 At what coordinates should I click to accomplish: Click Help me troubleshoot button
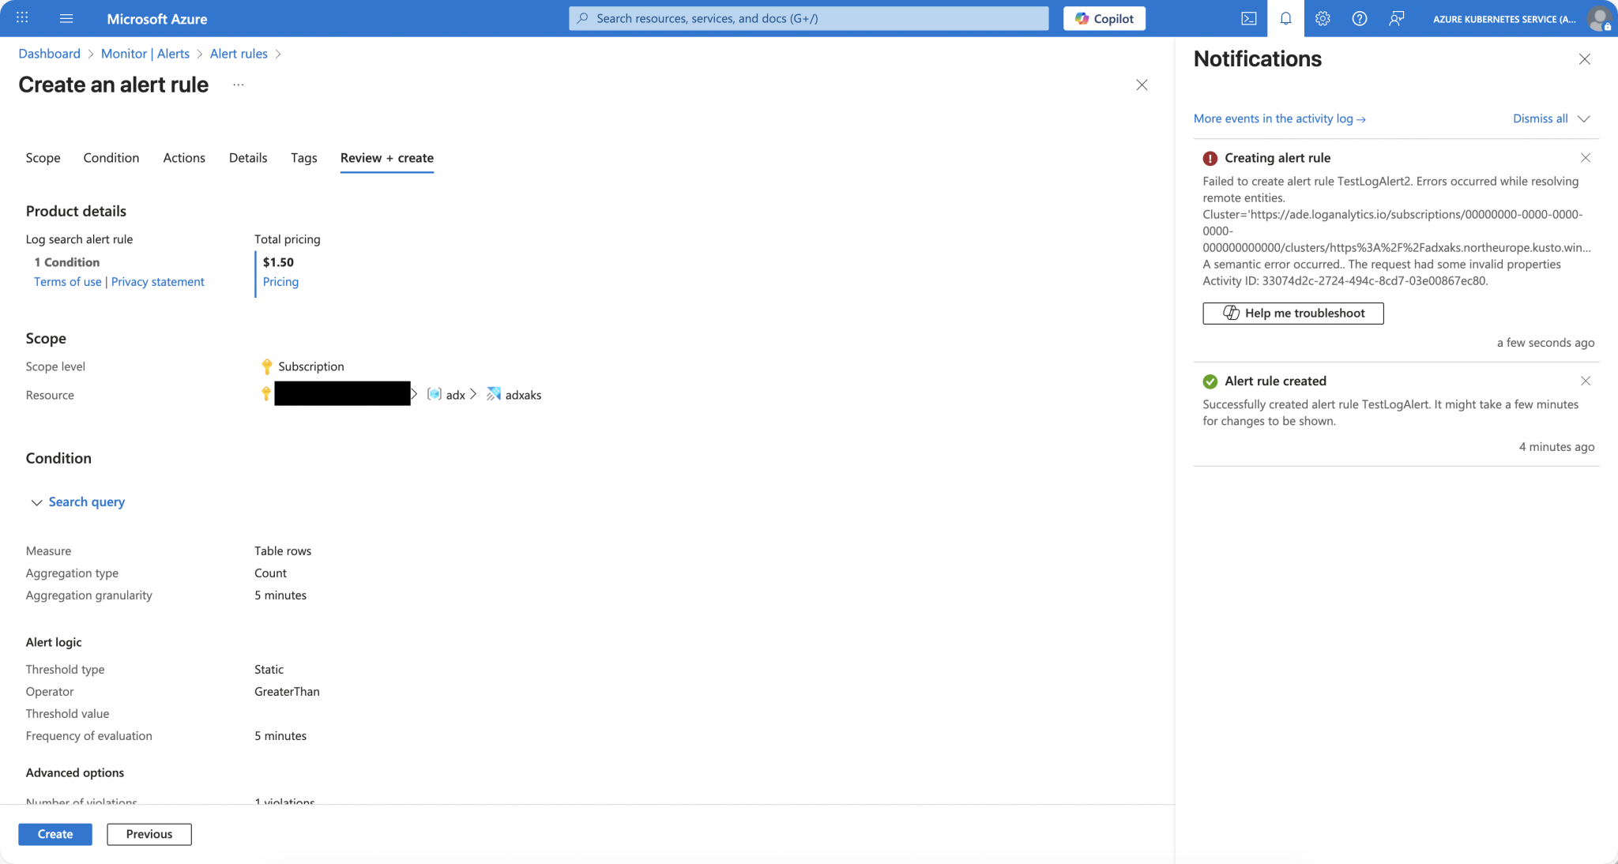(1293, 314)
